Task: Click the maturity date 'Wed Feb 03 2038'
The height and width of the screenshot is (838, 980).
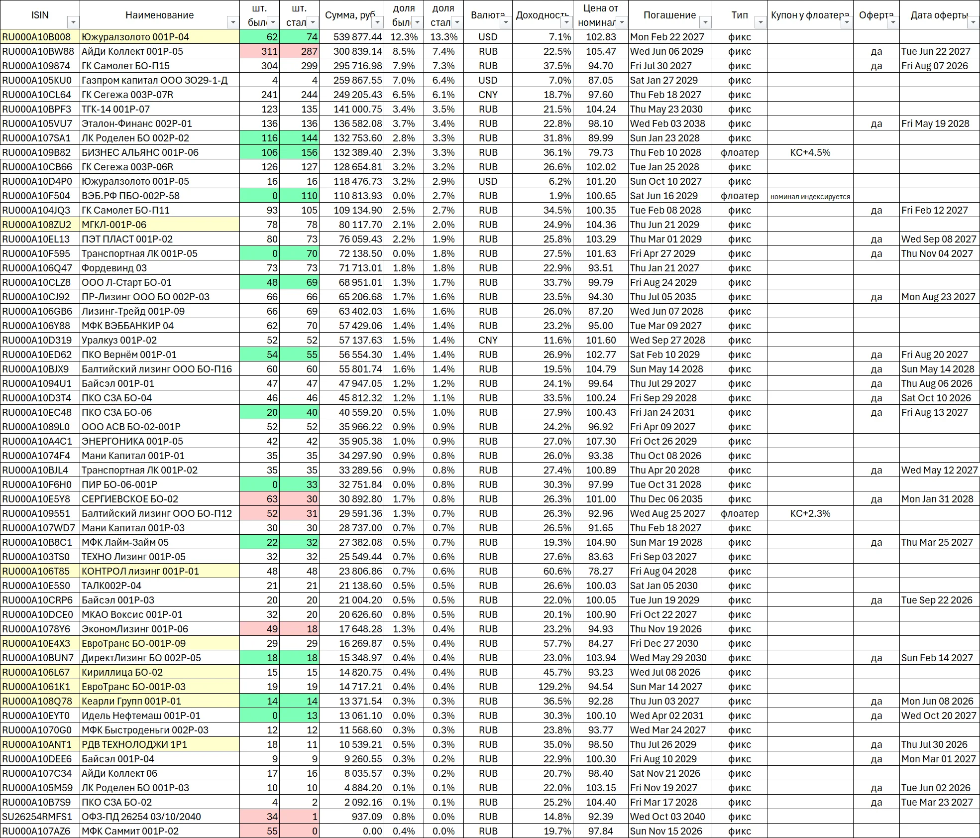Action: tap(670, 123)
